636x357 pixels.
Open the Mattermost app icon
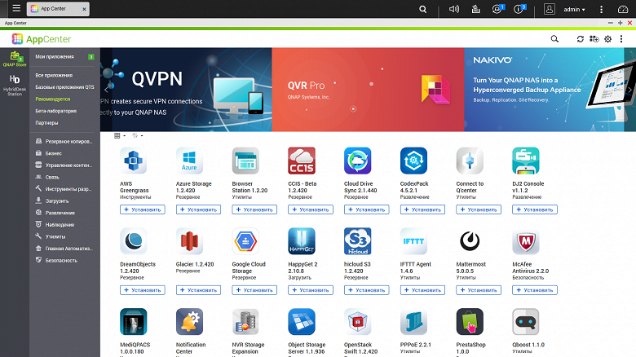(x=470, y=241)
